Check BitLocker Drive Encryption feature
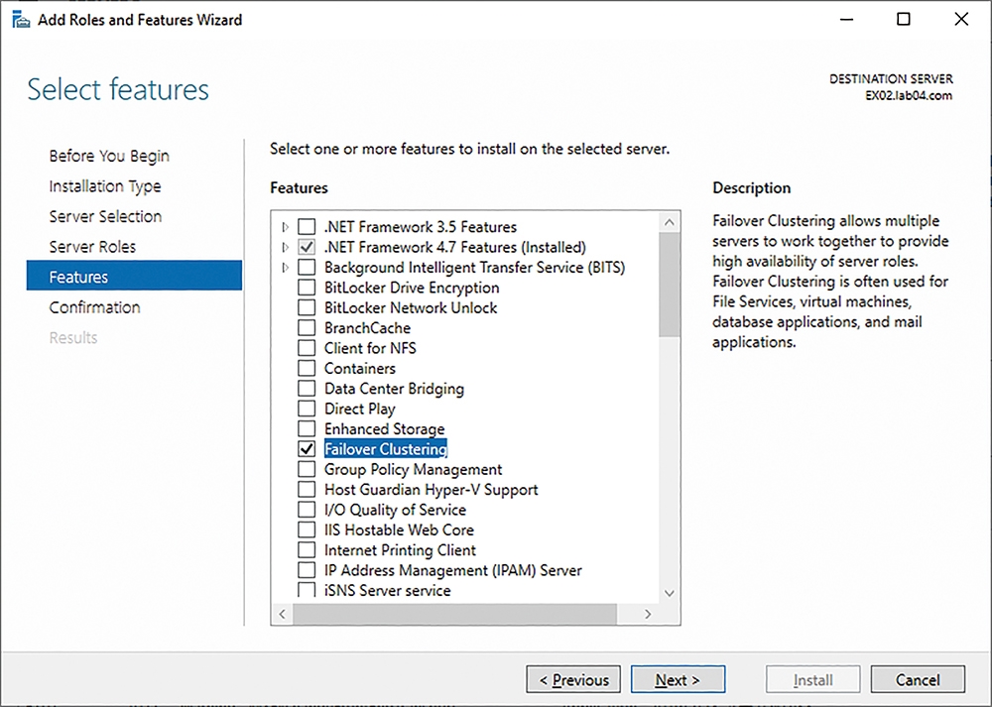Image resolution: width=992 pixels, height=707 pixels. tap(307, 288)
